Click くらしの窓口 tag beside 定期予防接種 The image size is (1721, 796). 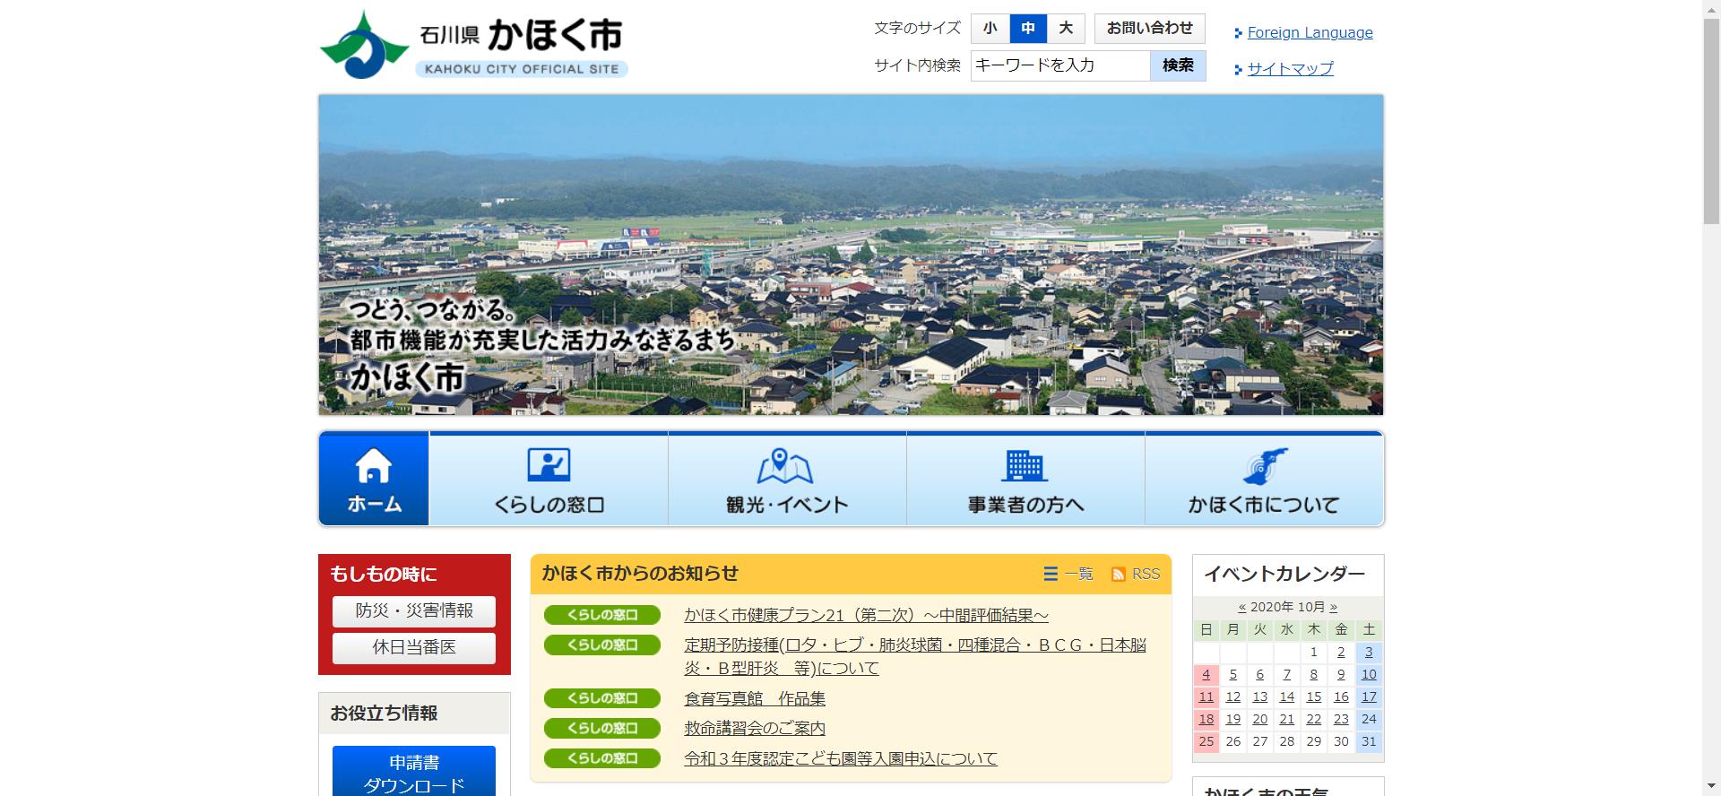click(x=602, y=645)
